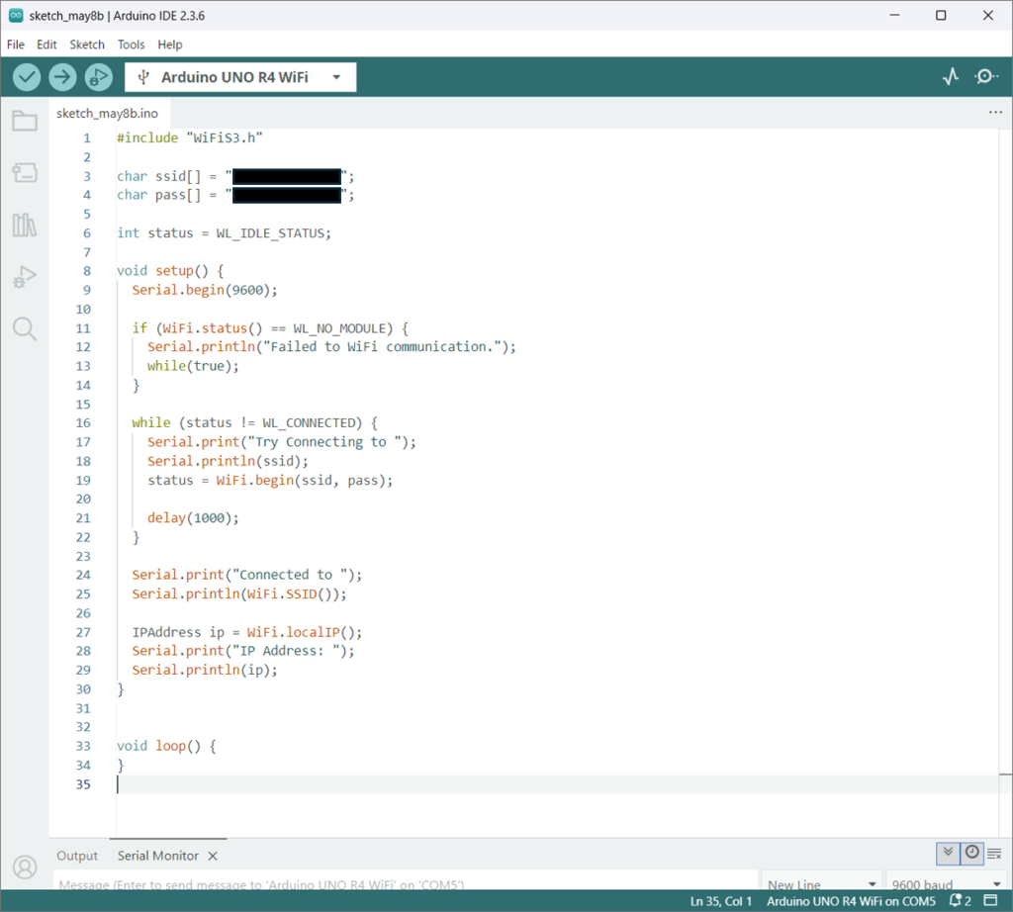
Task: Open the Serial Monitor magnifier icon
Action: tap(985, 77)
